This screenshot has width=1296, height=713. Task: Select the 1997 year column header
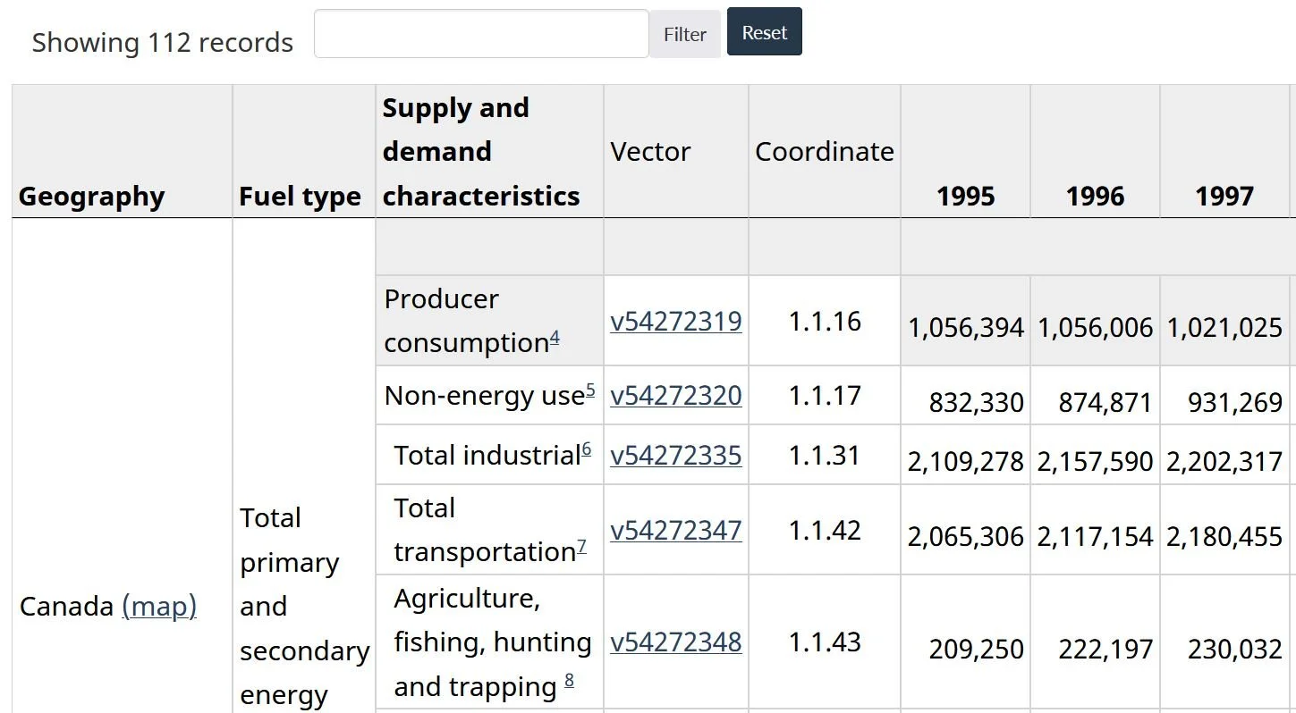tap(1224, 197)
